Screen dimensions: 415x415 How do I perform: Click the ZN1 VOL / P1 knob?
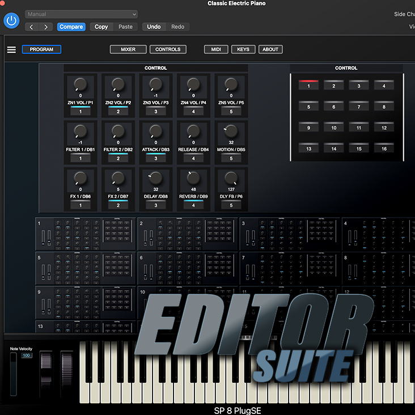click(x=80, y=84)
